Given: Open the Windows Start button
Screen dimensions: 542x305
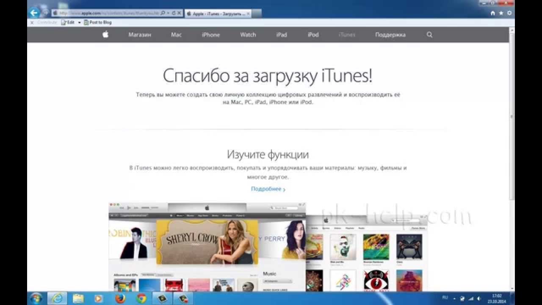Looking at the screenshot, I should click(36, 298).
